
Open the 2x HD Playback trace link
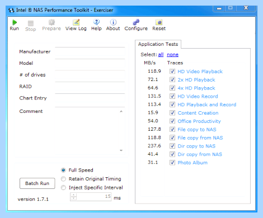196,80
